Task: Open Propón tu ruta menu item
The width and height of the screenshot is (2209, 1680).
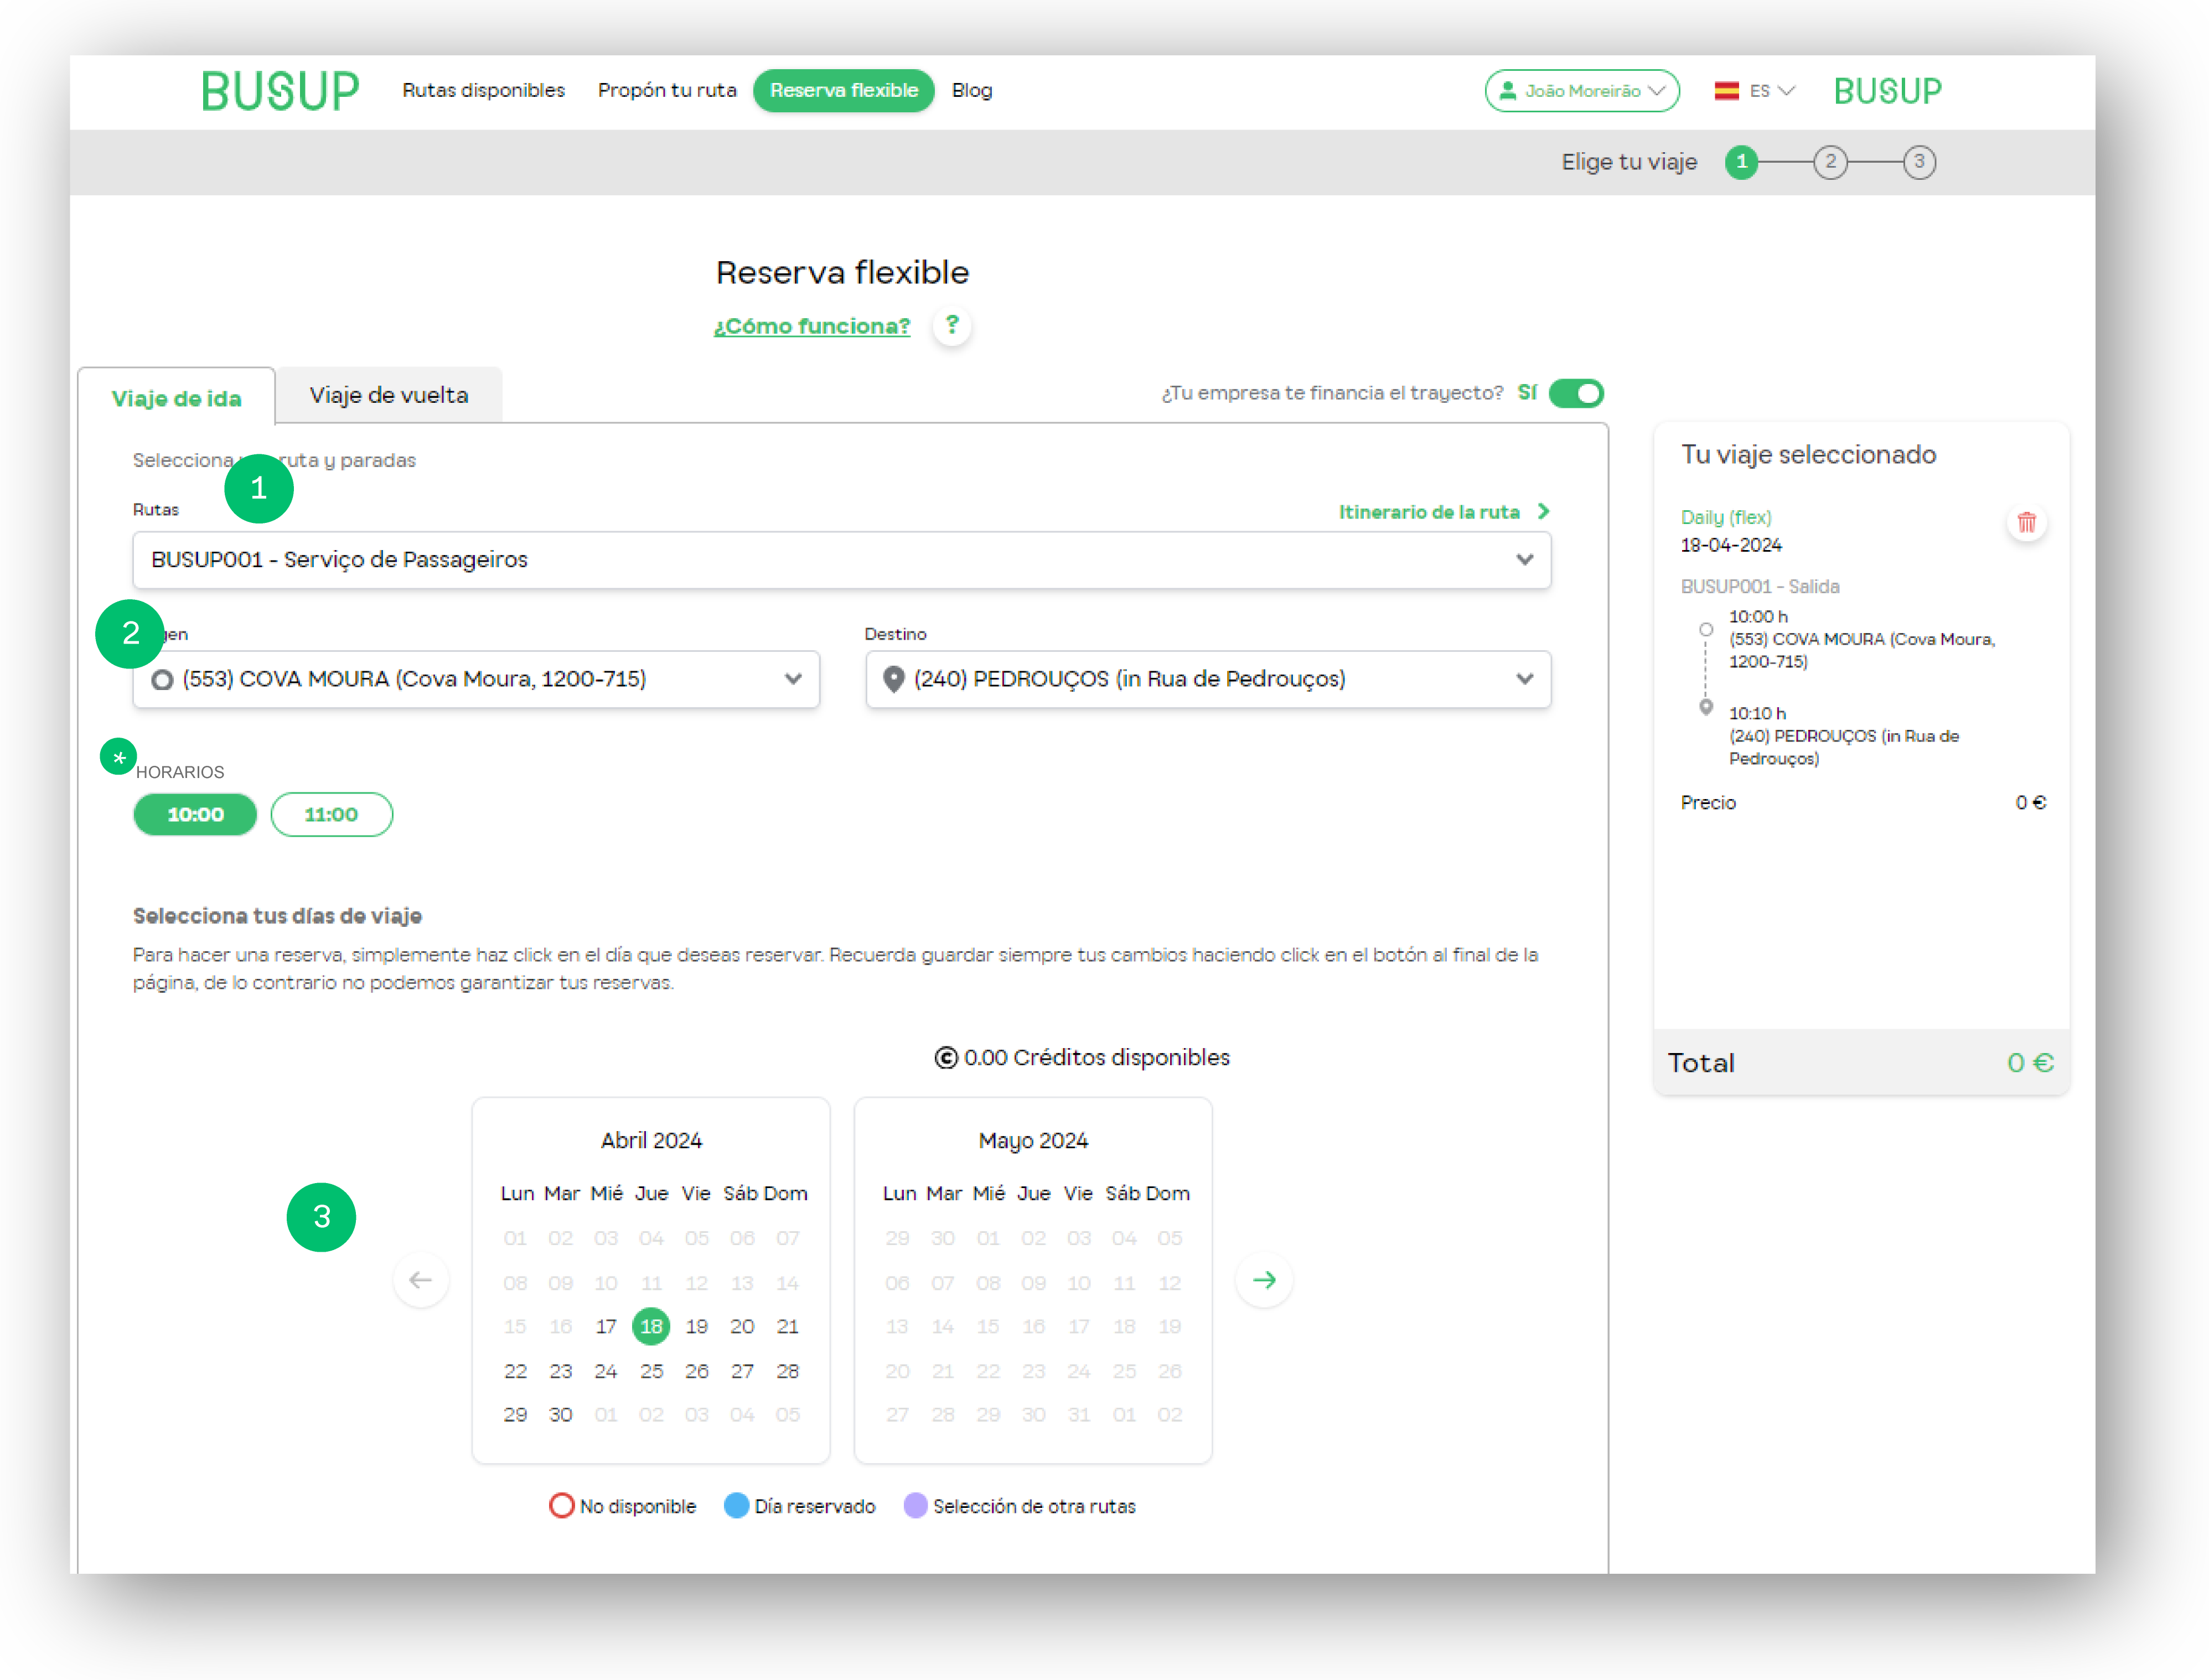Action: 666,90
